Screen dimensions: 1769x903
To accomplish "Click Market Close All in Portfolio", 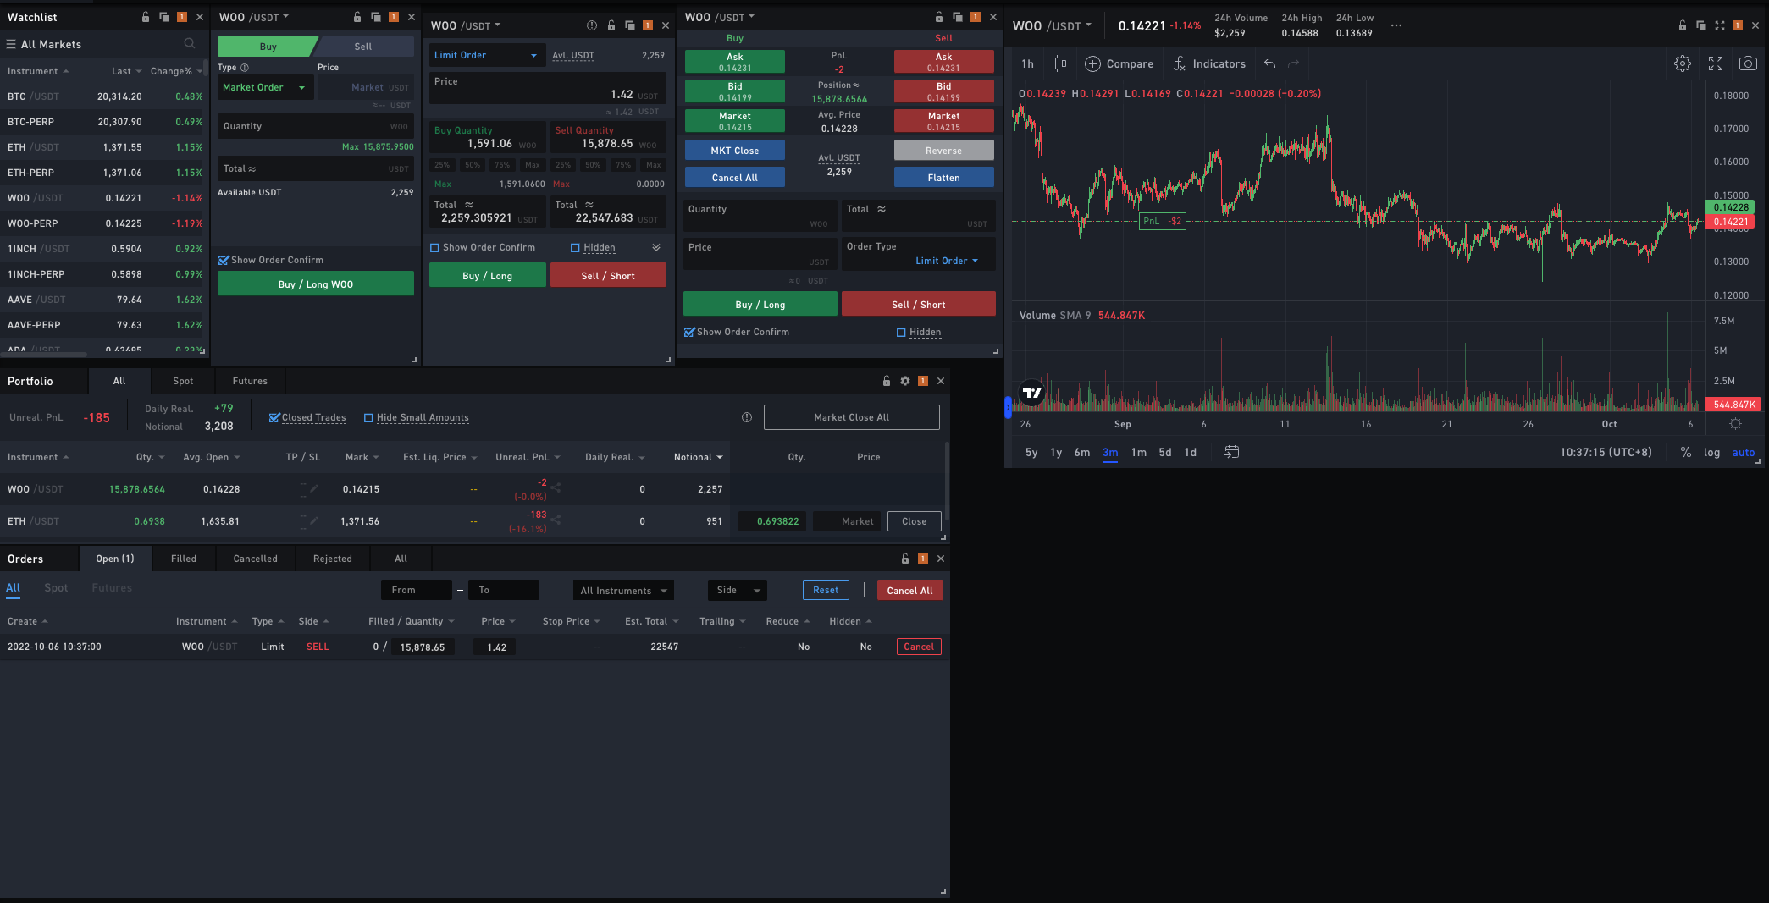I will coord(851,417).
